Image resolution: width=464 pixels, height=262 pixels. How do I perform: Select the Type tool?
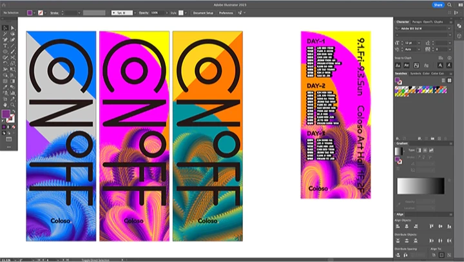6,46
